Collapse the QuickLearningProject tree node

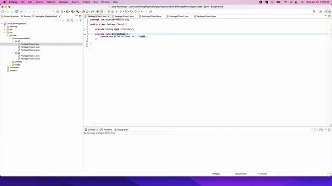coord(2,24)
